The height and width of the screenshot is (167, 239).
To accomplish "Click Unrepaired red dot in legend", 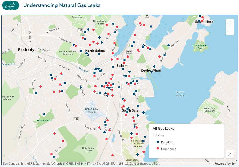I will pyautogui.click(x=158, y=148).
